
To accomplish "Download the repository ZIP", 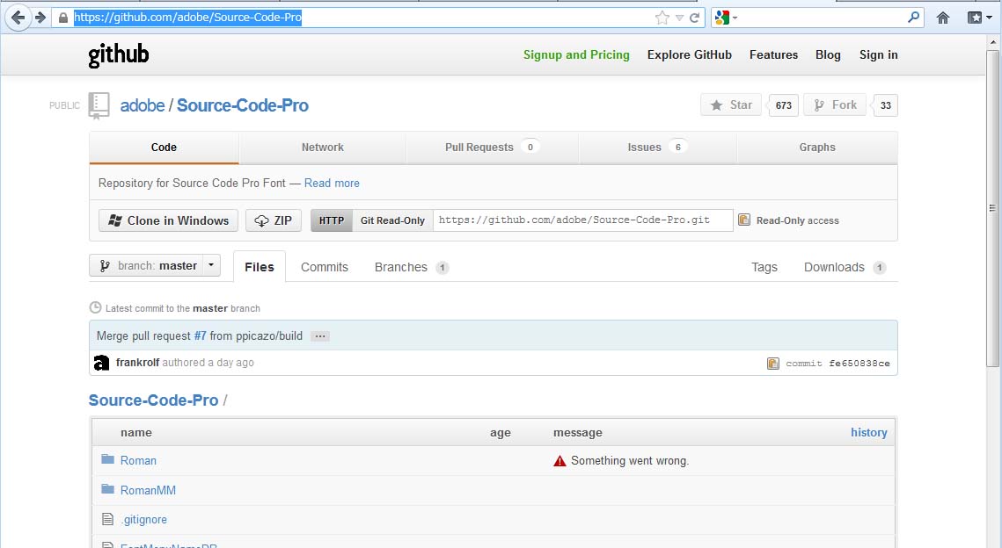I will pos(274,220).
